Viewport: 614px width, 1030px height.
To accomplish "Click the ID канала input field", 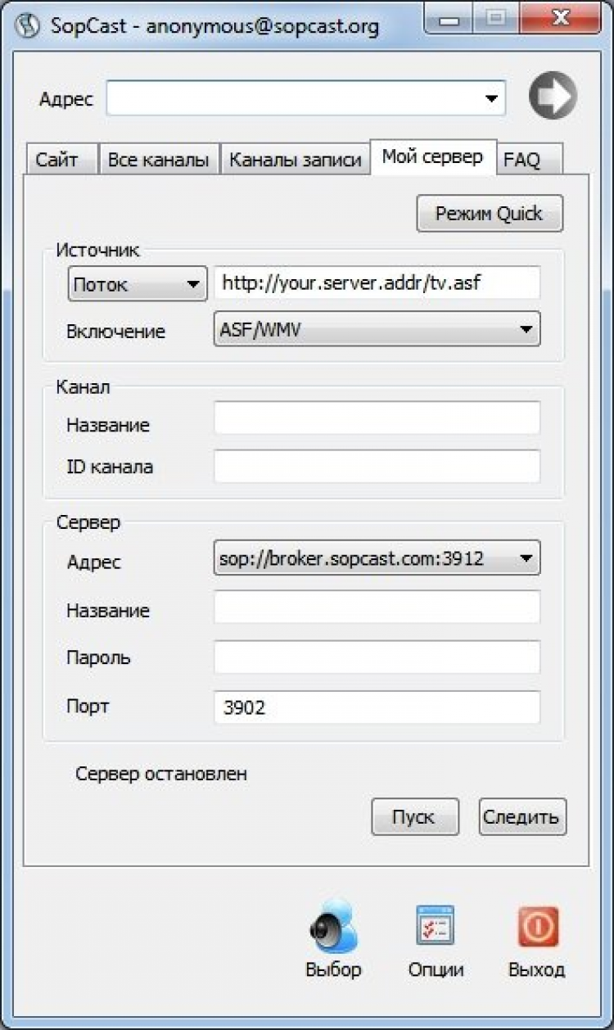I will coord(377,467).
